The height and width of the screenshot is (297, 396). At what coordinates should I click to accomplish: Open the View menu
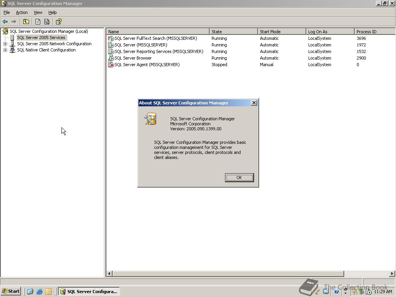38,12
